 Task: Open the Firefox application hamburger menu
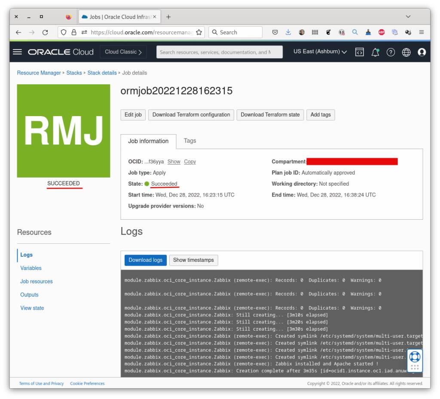[421, 32]
